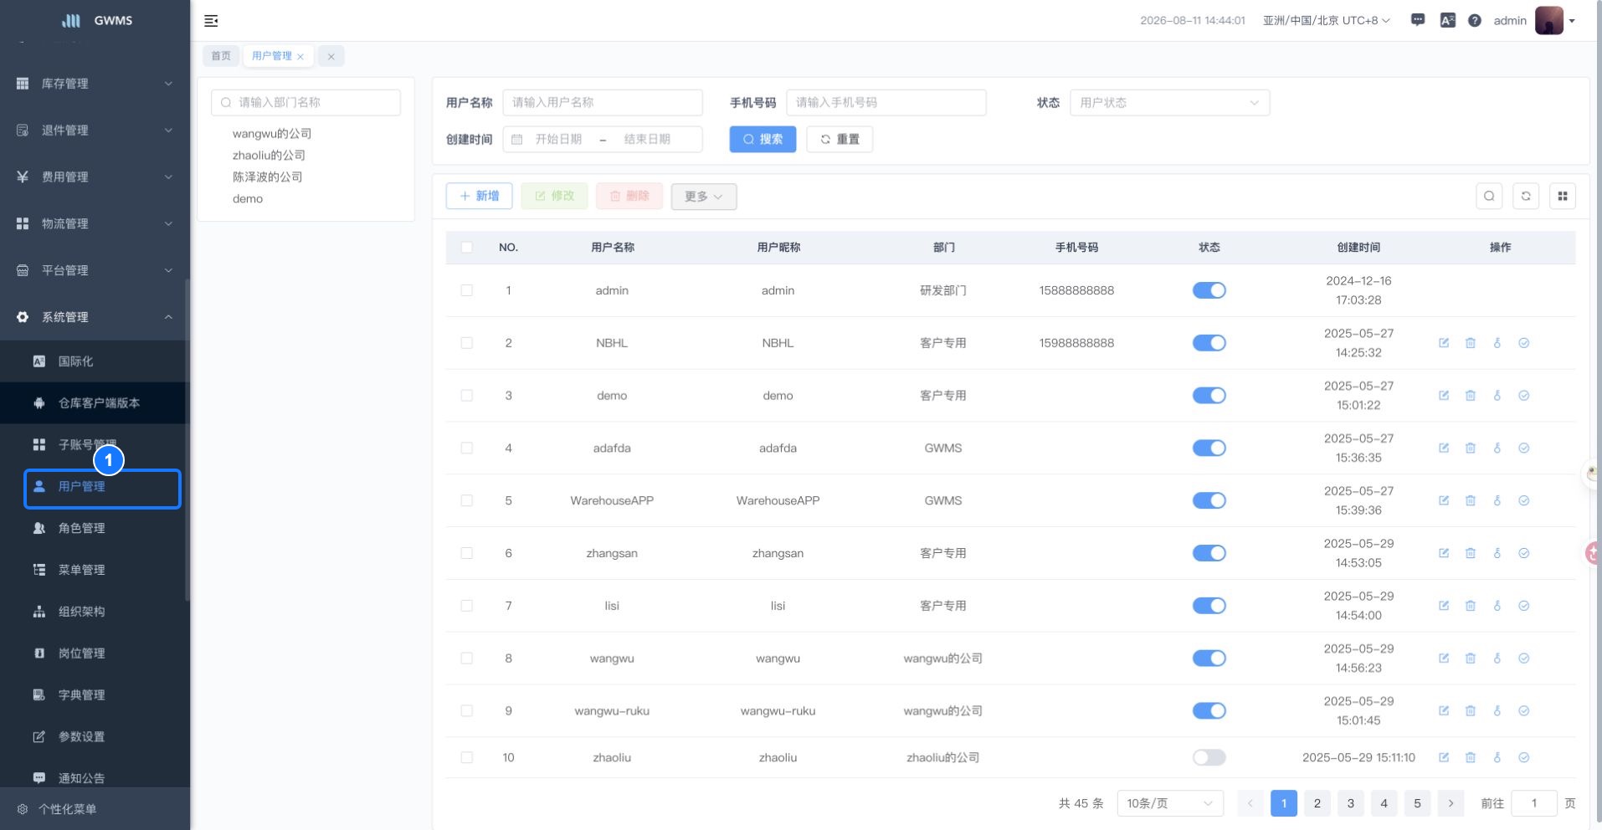The height and width of the screenshot is (830, 1602).
Task: Show or hide the search bar using the magnifier icon
Action: [x=1489, y=196]
